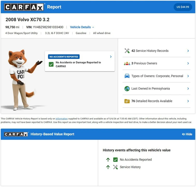Click the up arrow beside Service History

(x=108, y=167)
